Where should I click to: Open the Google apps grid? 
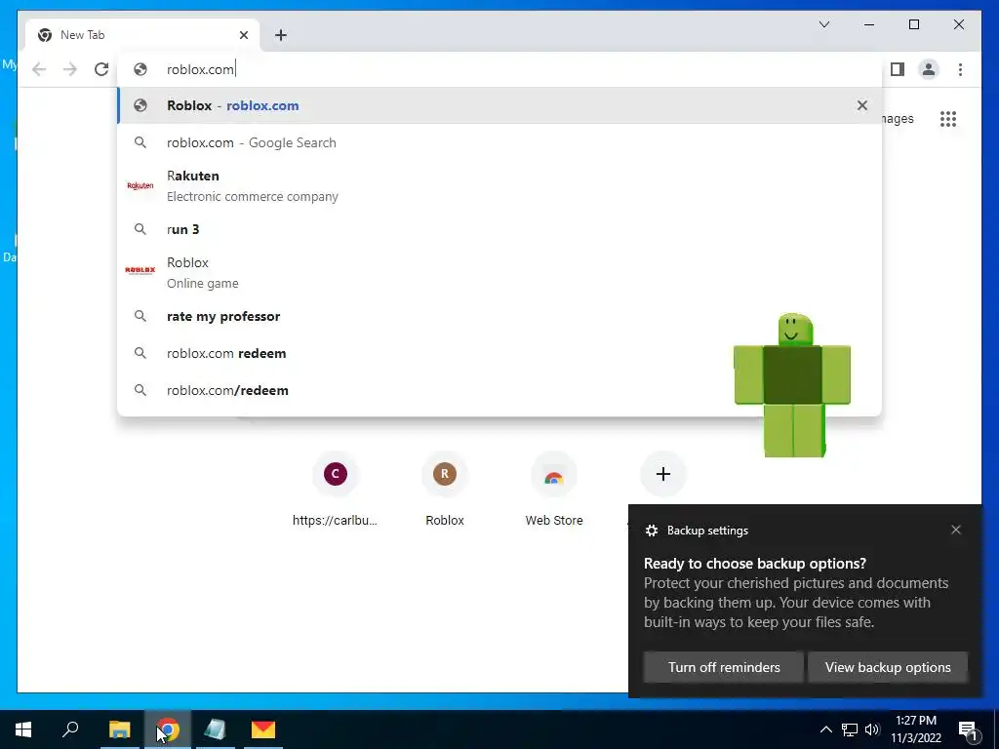point(948,118)
